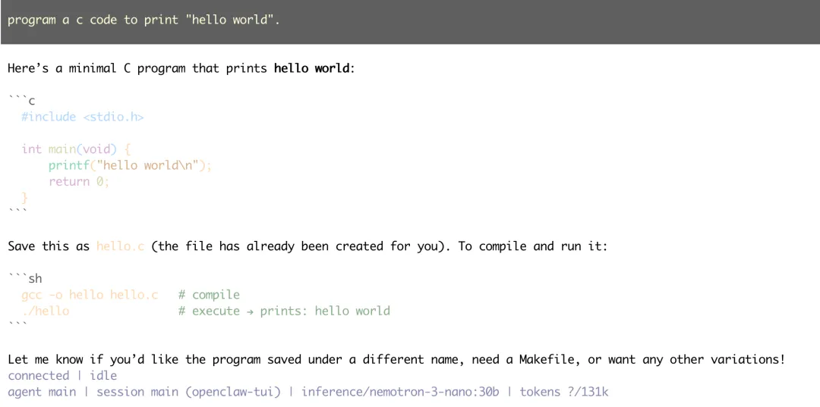Click the tokens ?/131k counter

tap(563, 392)
